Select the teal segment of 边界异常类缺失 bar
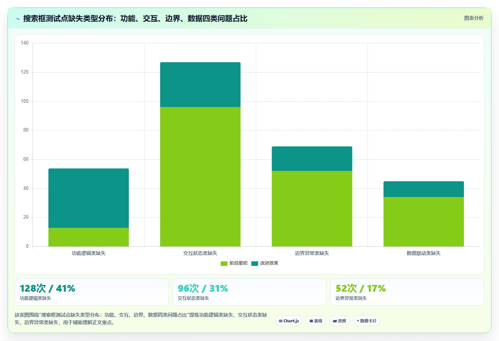Viewport: 499px width, 341px height. [312, 159]
